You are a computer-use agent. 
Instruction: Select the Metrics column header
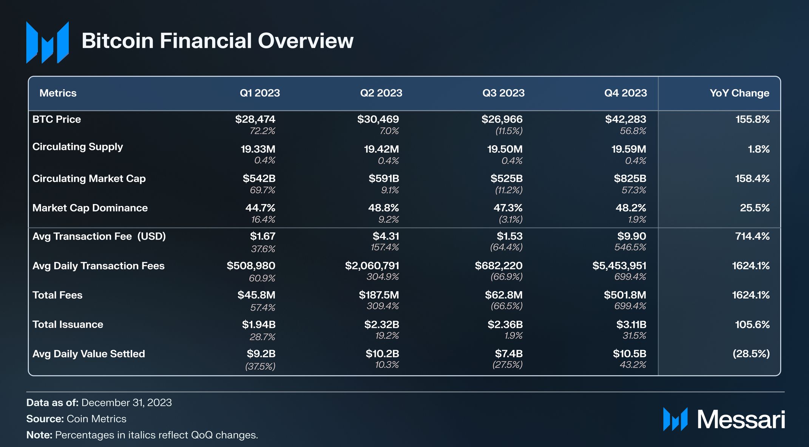click(x=58, y=93)
